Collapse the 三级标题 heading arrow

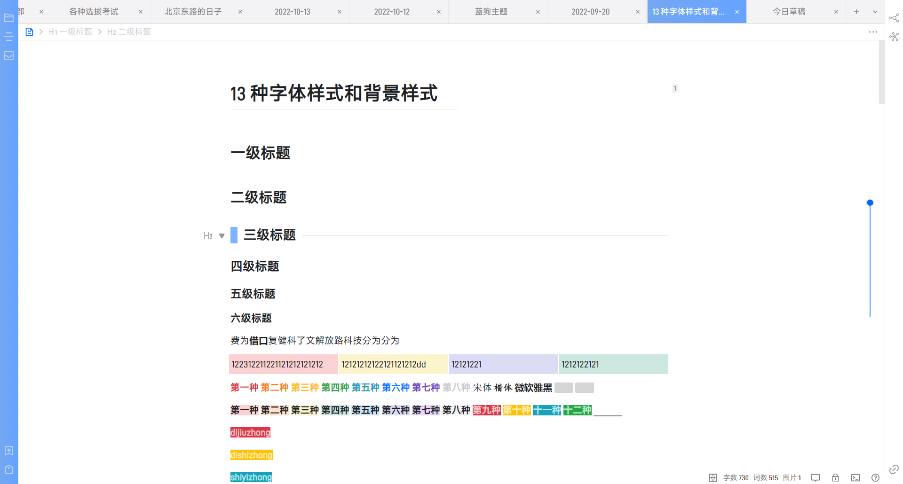click(222, 236)
